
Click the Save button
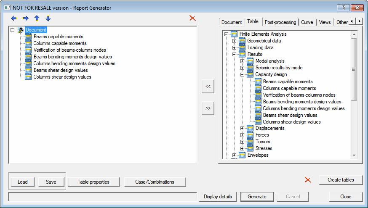click(51, 182)
